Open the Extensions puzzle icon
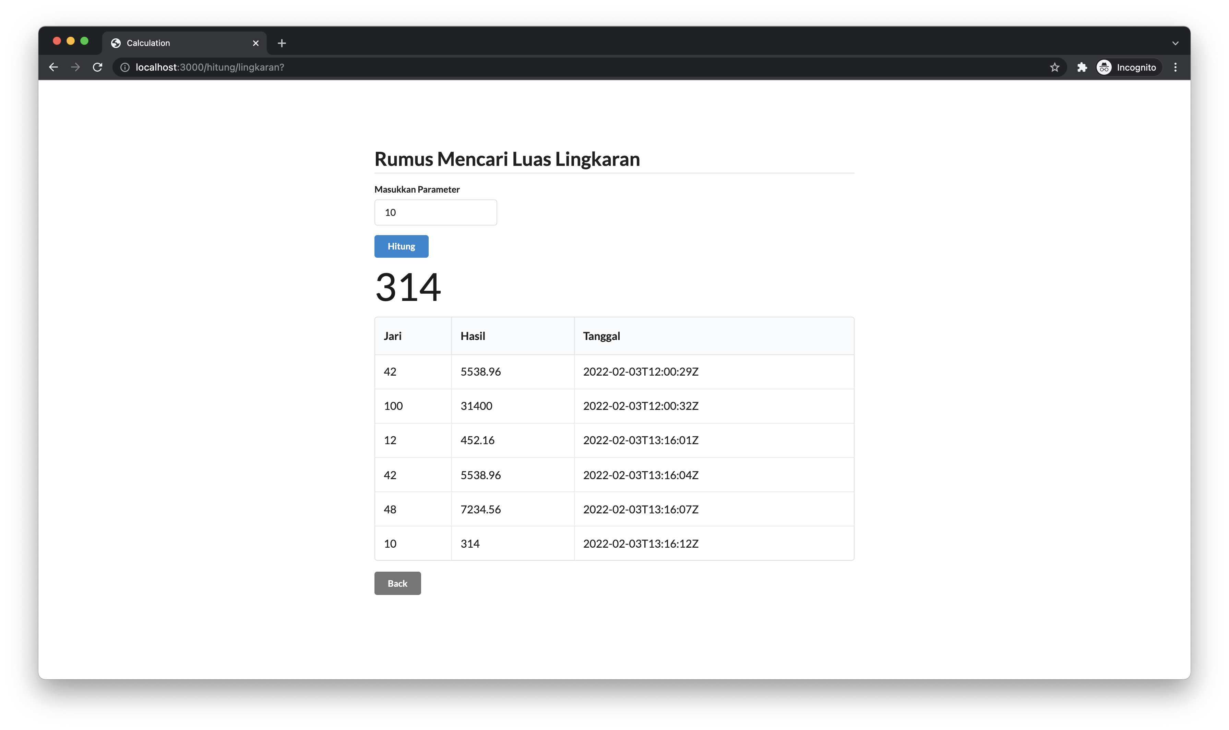The image size is (1229, 730). 1082,68
